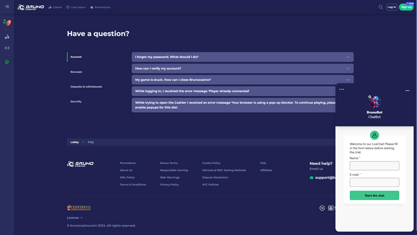Open the search magnifier icon
The height and width of the screenshot is (235, 417).
[381, 7]
